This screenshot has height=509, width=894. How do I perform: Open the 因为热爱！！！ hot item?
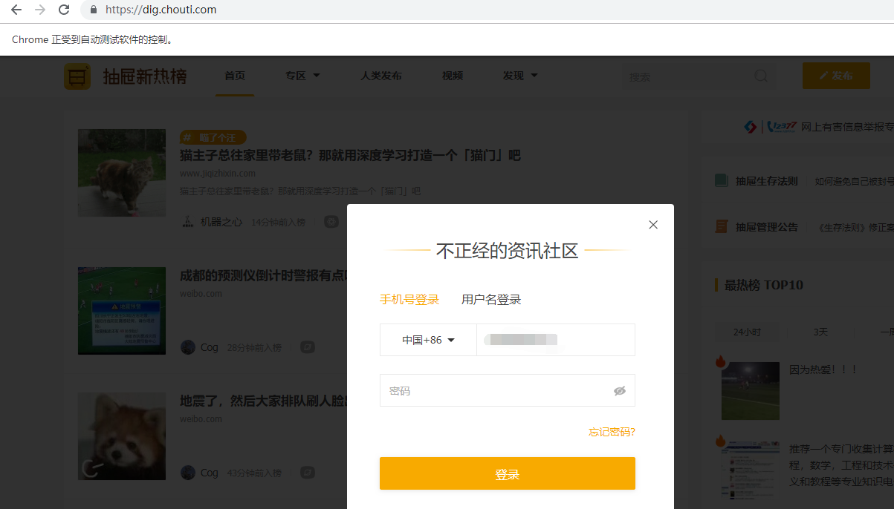pos(823,369)
